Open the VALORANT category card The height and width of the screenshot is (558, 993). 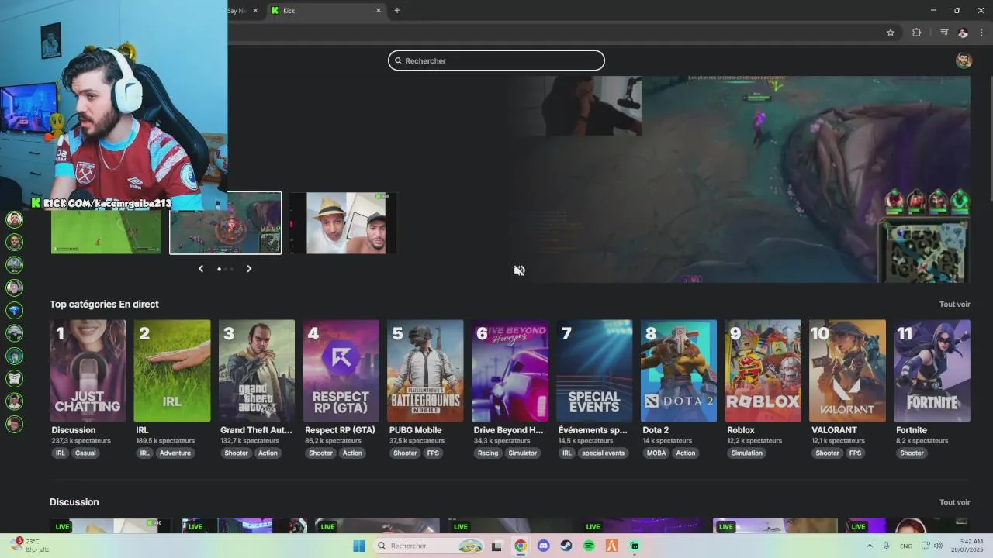pyautogui.click(x=847, y=370)
